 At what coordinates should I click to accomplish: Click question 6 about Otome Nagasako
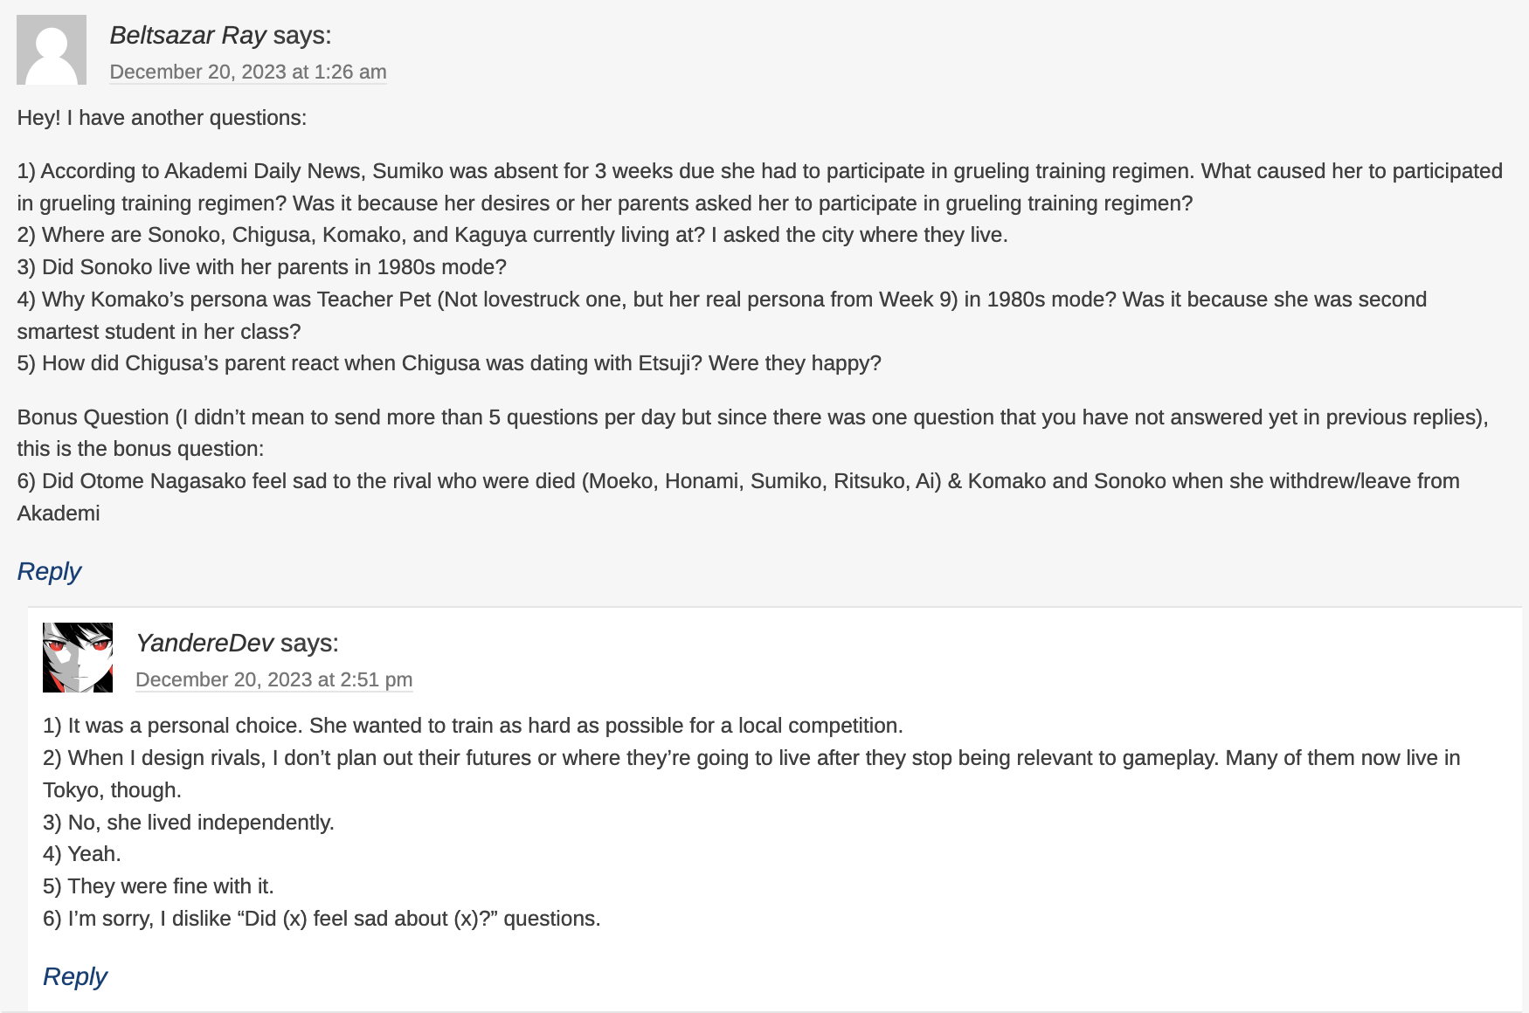[x=738, y=481]
